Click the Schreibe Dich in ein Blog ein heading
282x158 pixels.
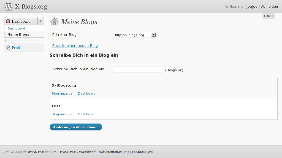click(x=84, y=55)
